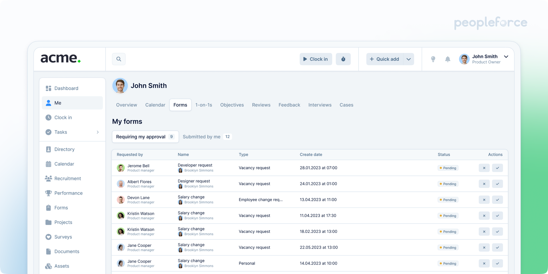Switch to the Feedback tab

click(x=289, y=105)
